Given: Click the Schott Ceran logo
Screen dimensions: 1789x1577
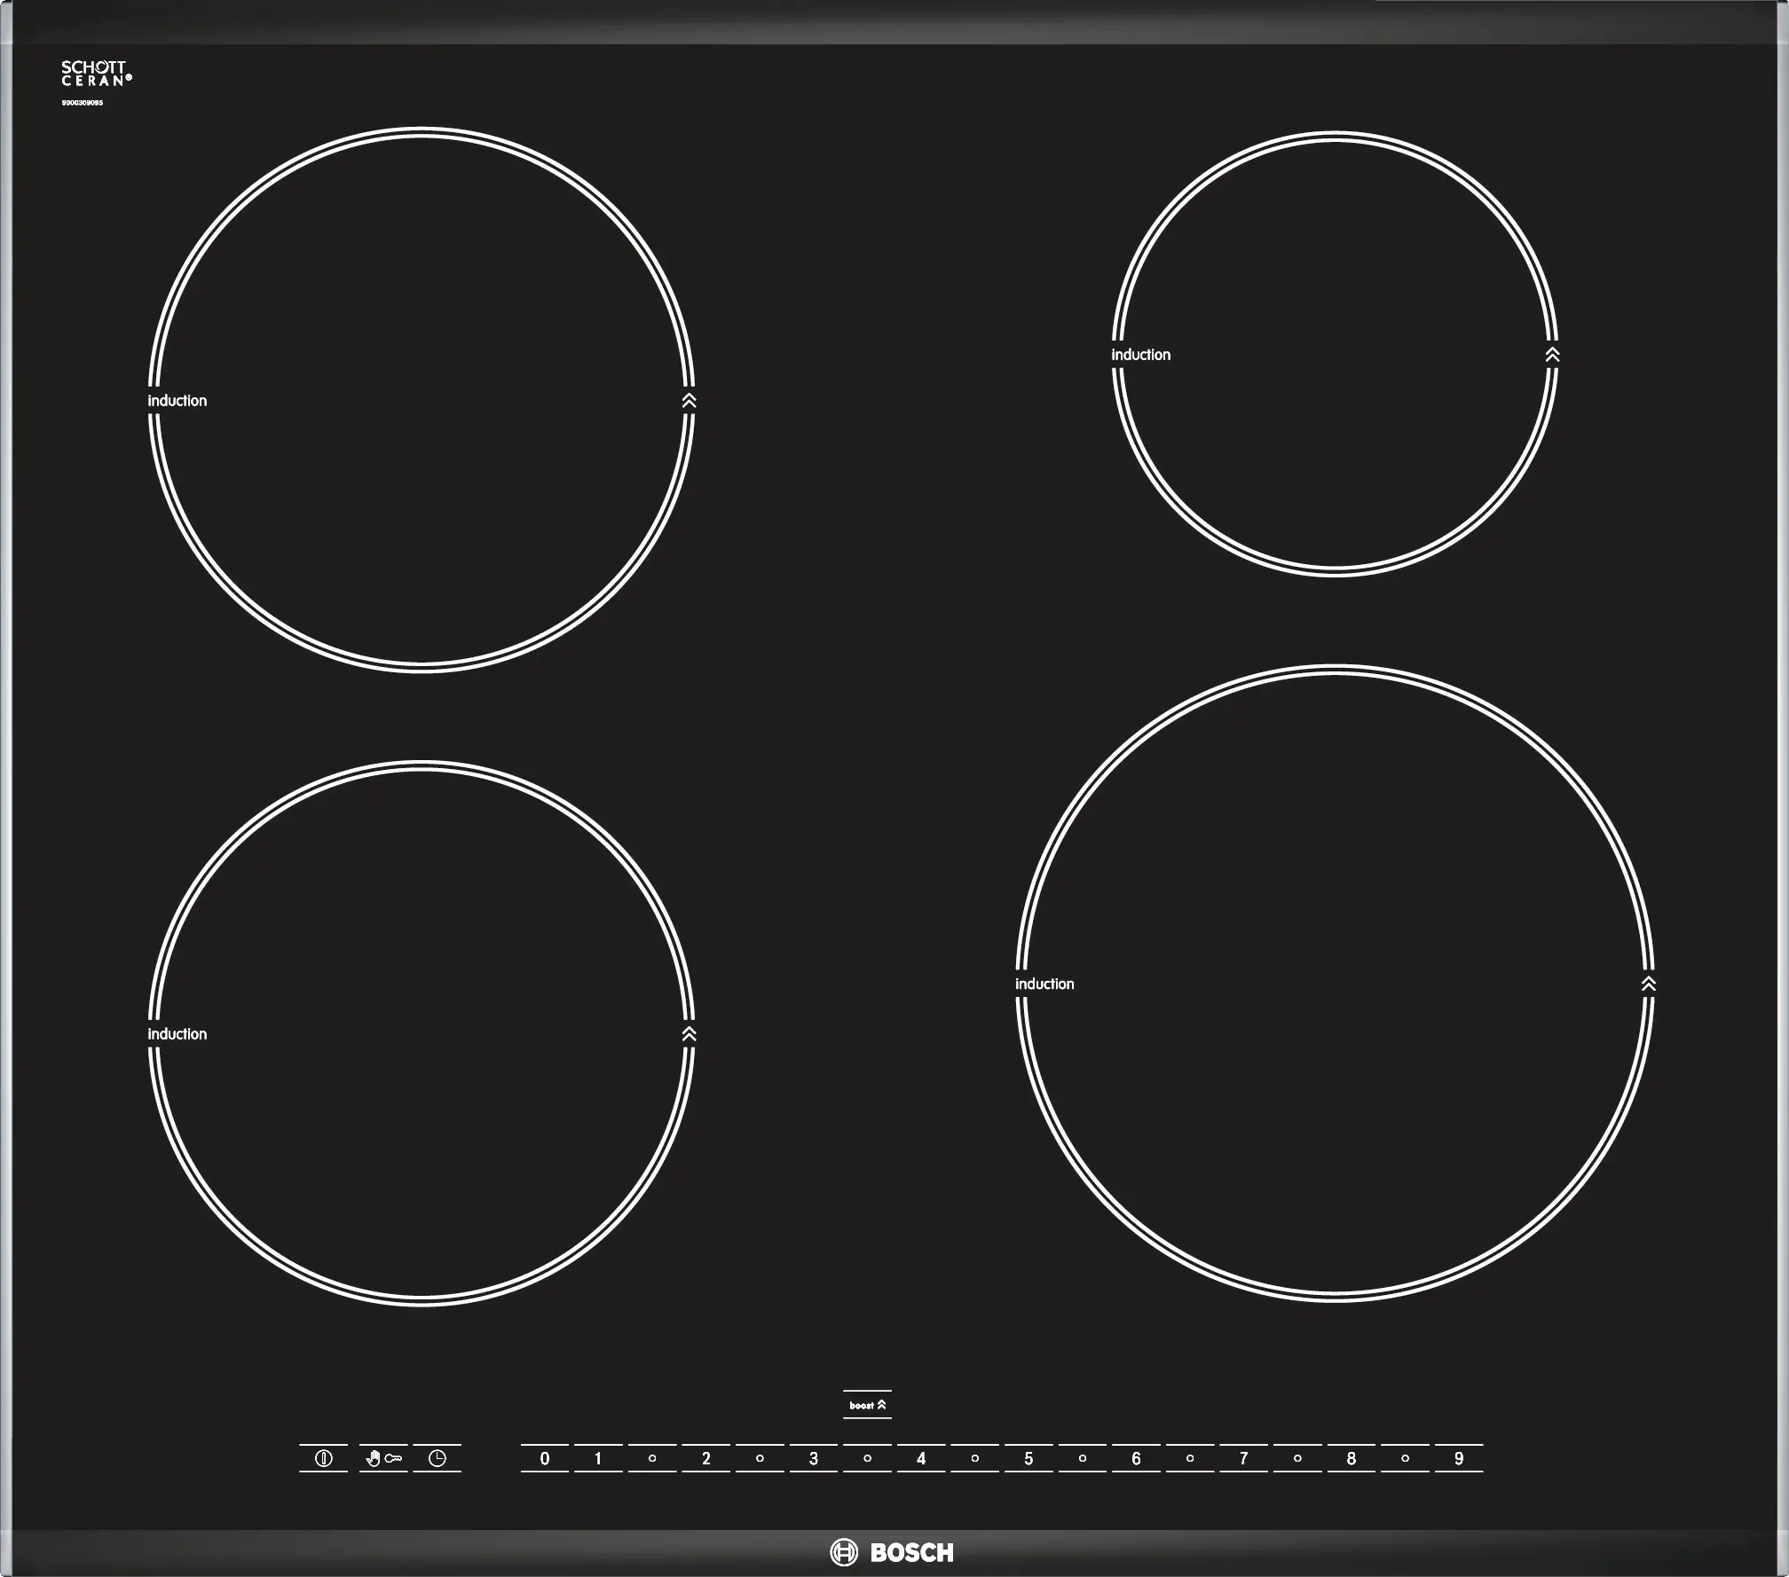Looking at the screenshot, I should [96, 74].
